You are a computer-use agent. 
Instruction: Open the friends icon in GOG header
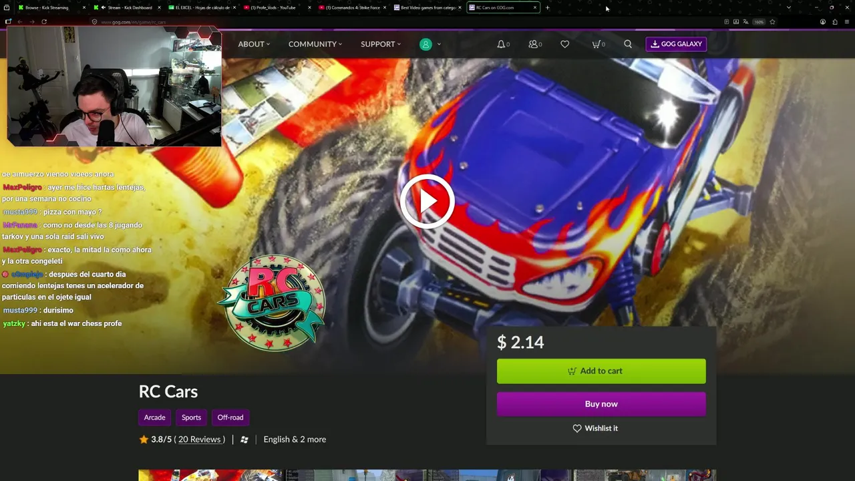coord(533,44)
